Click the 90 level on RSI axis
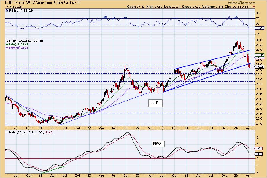This screenshot has width=267, height=178. tap(258, 13)
